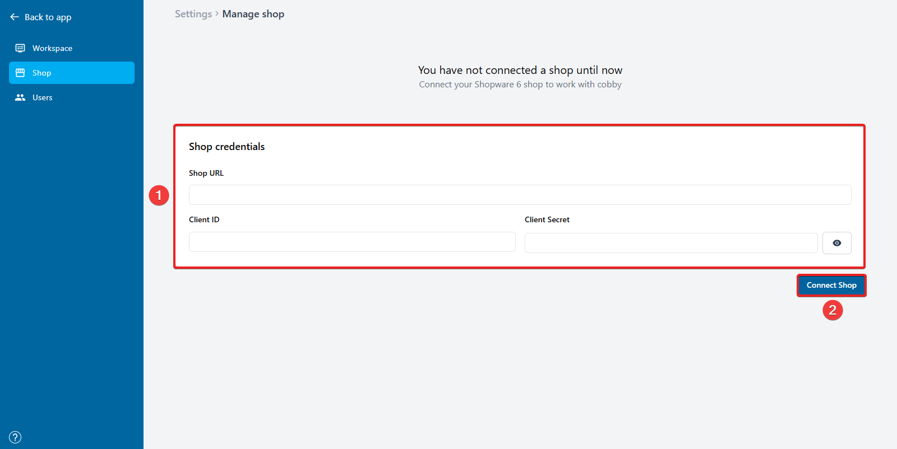Toggle Client Secret visibility eye
The width and height of the screenshot is (897, 449).
coord(836,243)
